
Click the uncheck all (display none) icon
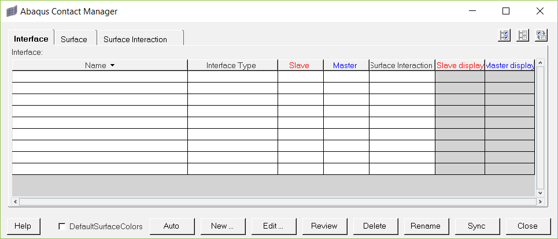coord(523,36)
